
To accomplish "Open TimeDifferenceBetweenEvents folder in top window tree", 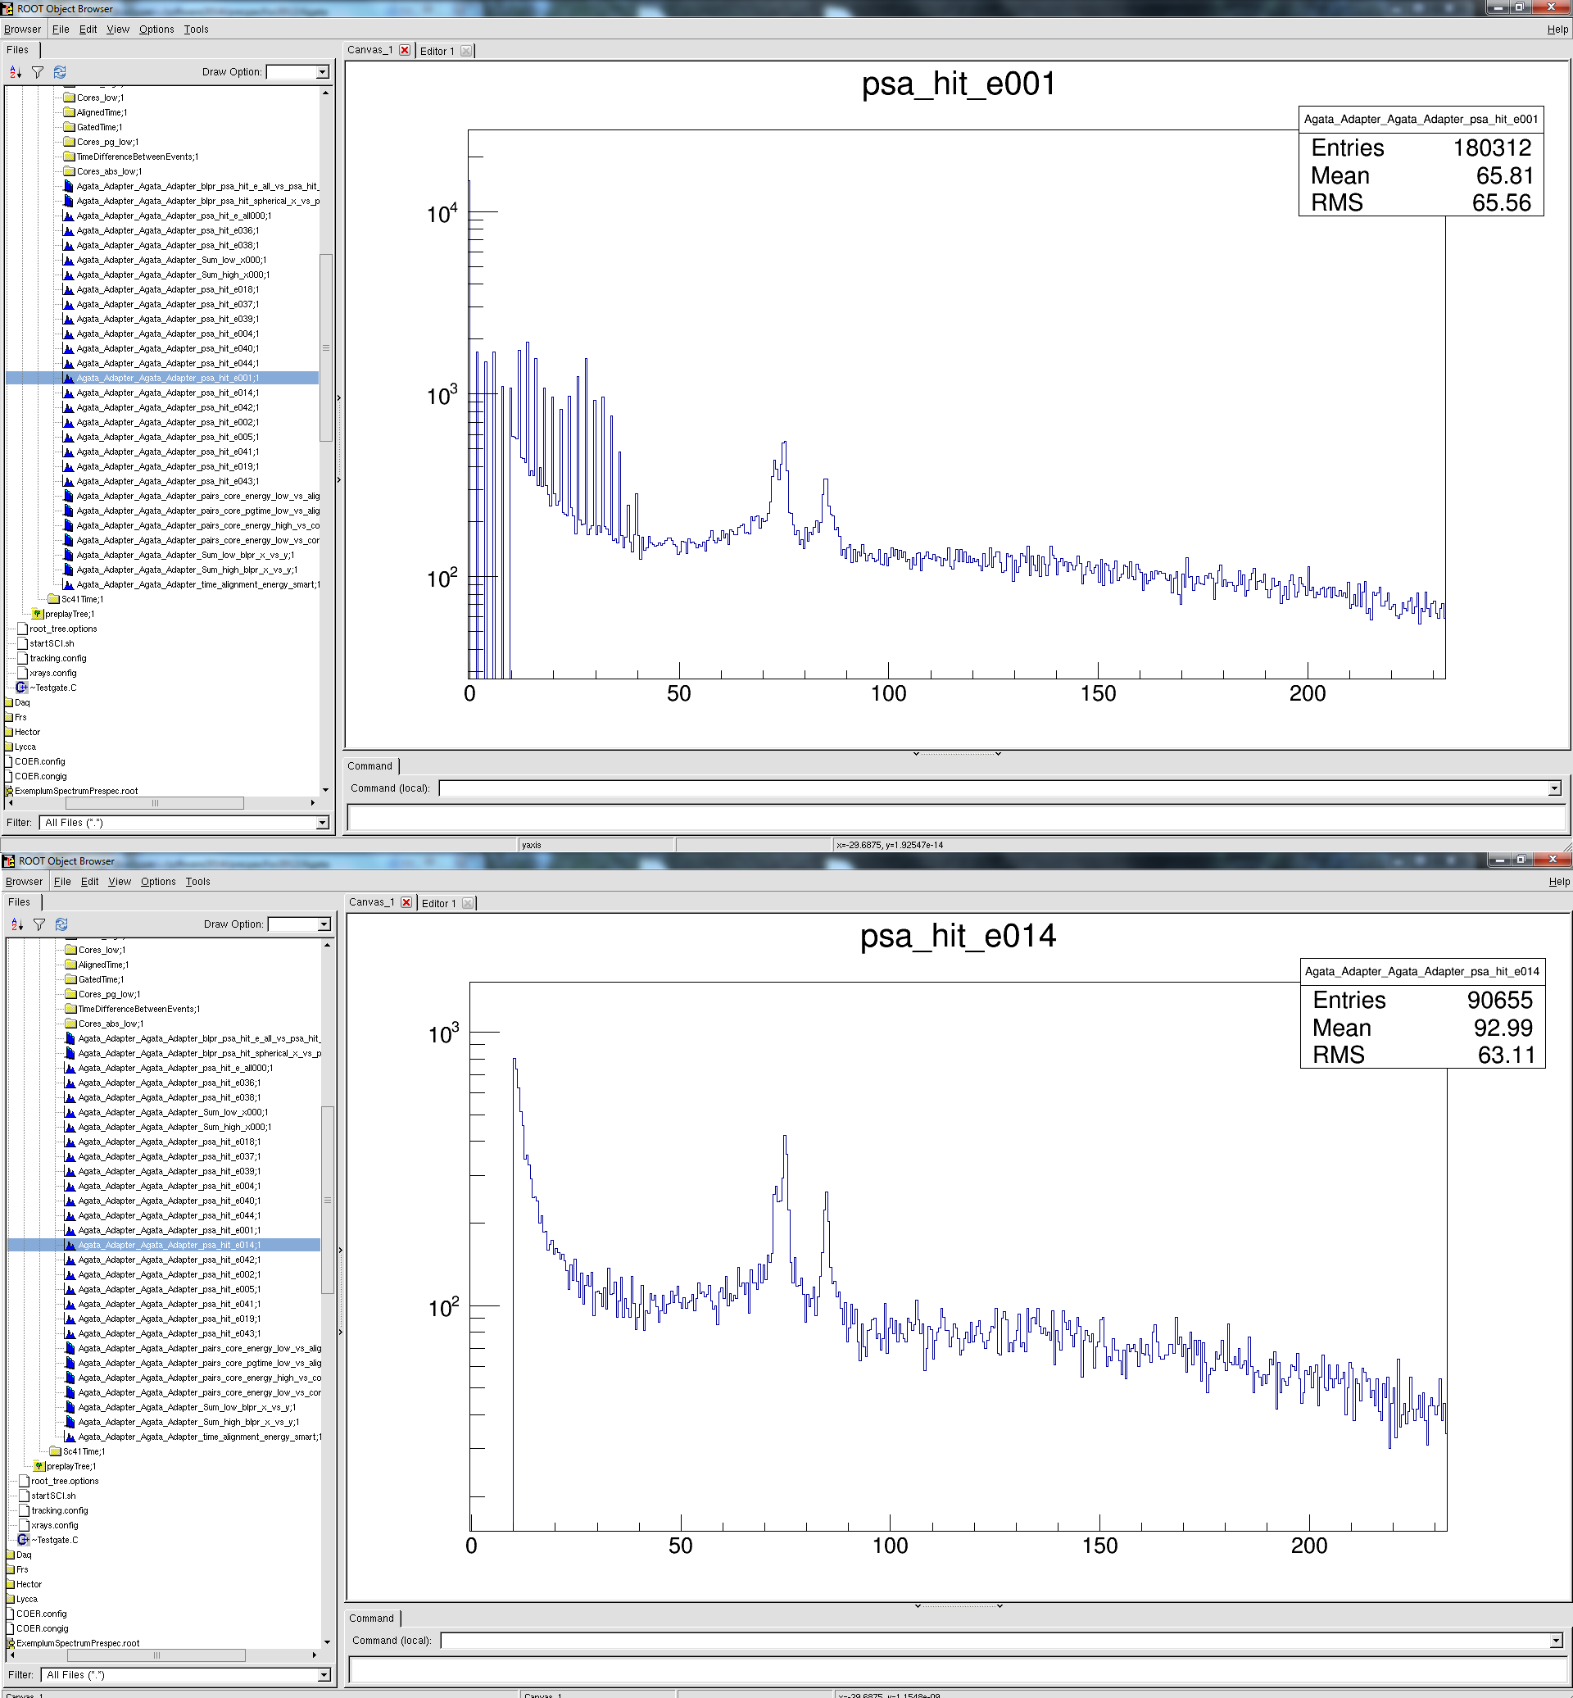I will click(x=136, y=157).
